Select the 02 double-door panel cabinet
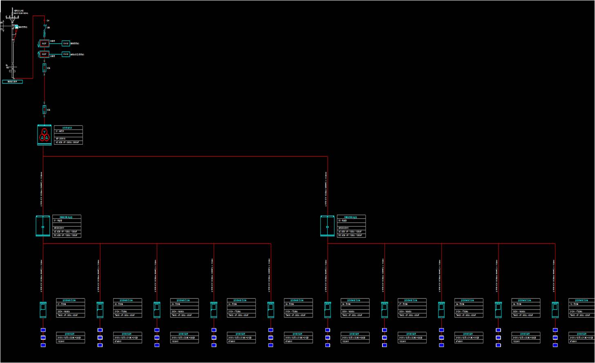This screenshot has width=595, height=363. 327,226
